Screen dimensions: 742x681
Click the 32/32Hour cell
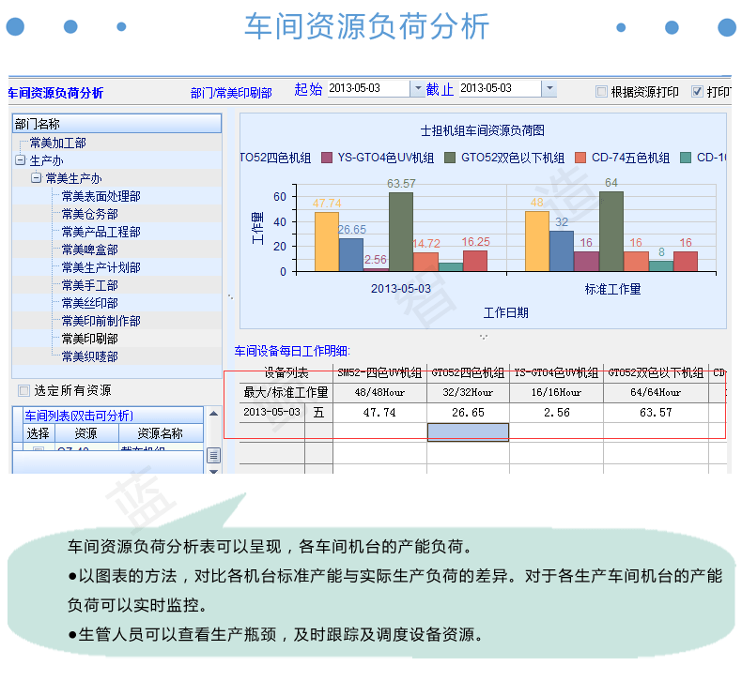(468, 392)
